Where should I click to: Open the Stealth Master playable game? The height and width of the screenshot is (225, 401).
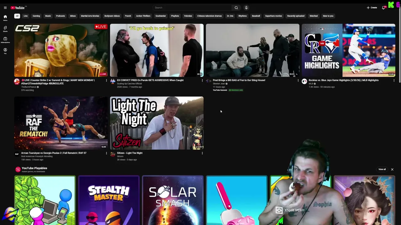[109, 200]
